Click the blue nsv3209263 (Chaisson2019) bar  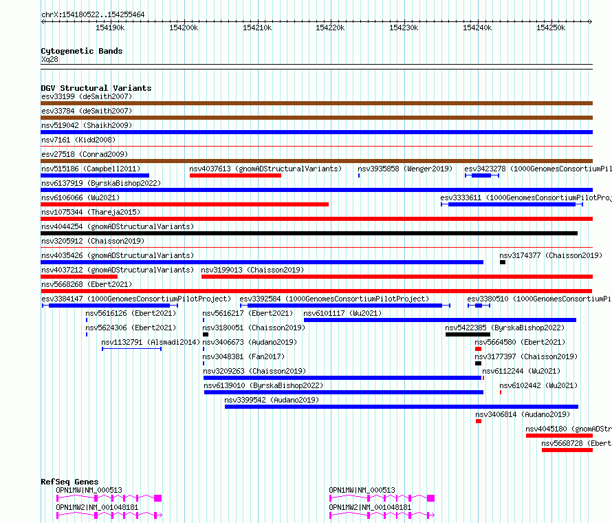342,378
